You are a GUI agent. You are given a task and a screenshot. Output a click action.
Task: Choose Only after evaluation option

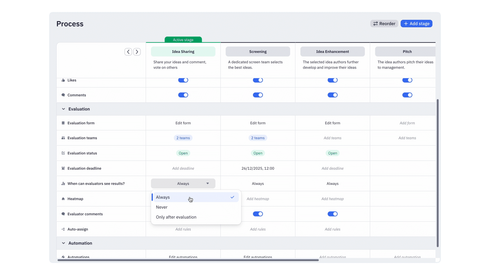tap(176, 217)
